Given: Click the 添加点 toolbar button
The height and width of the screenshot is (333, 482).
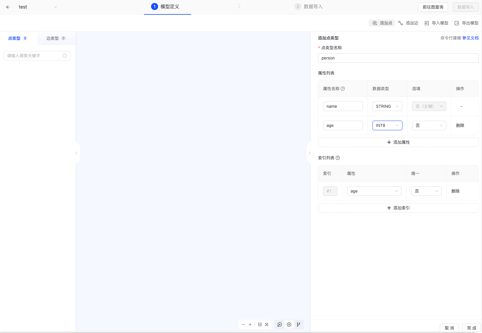Looking at the screenshot, I should (382, 23).
